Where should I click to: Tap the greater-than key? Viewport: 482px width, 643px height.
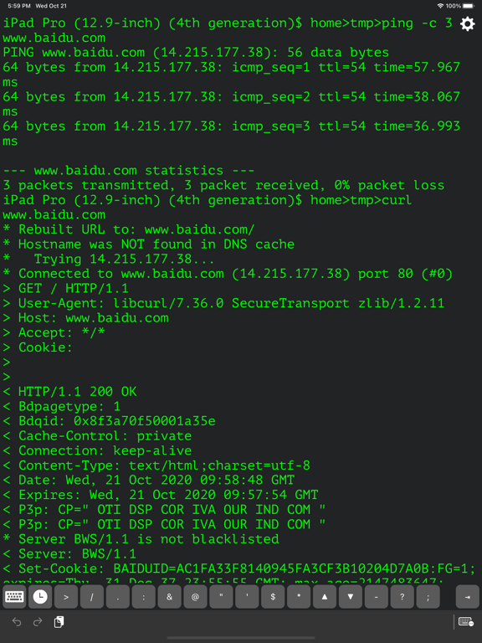click(x=66, y=597)
